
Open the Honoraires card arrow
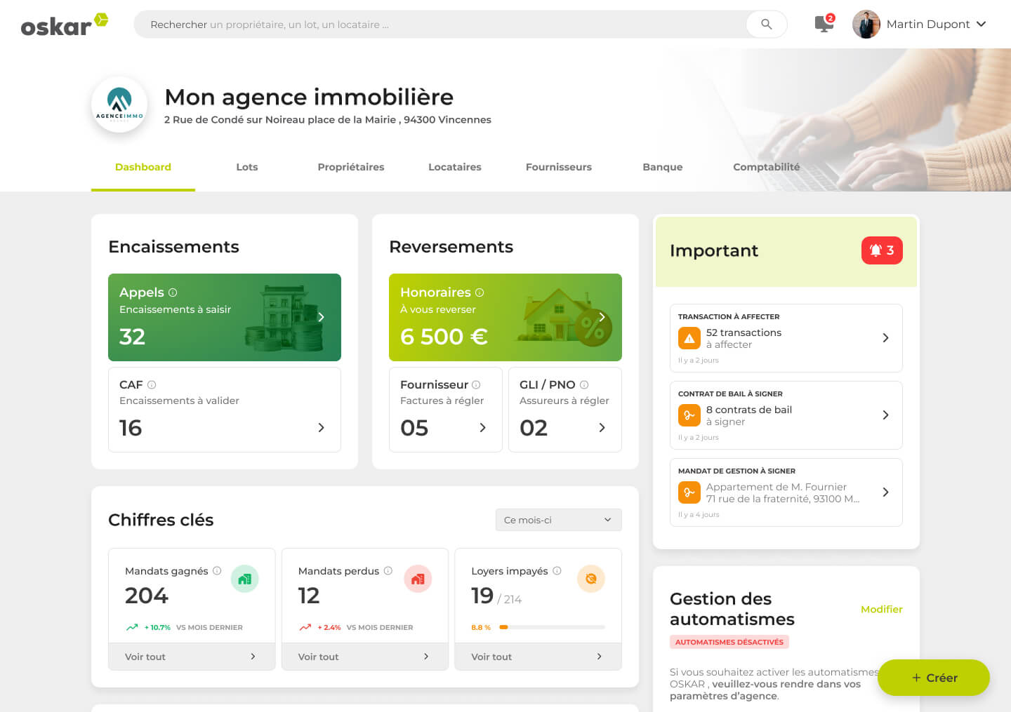coord(602,317)
